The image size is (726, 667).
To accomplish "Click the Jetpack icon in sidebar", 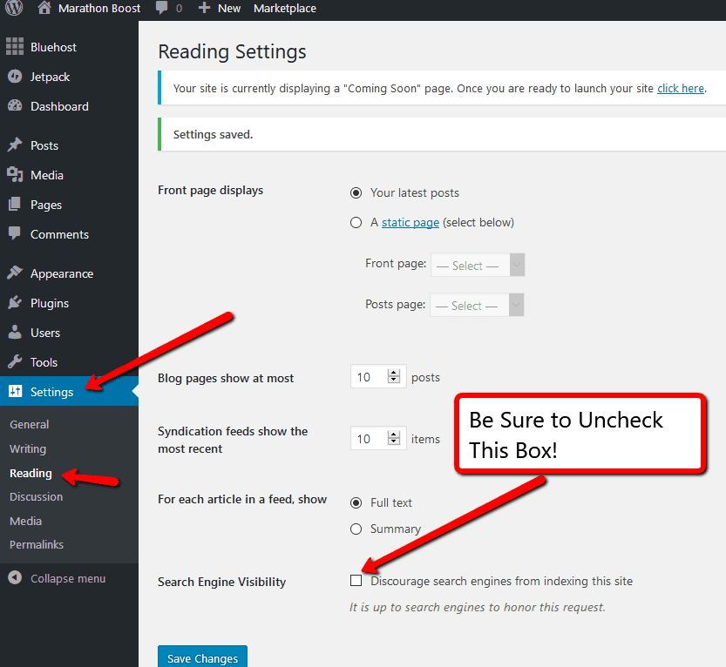I will [x=15, y=77].
